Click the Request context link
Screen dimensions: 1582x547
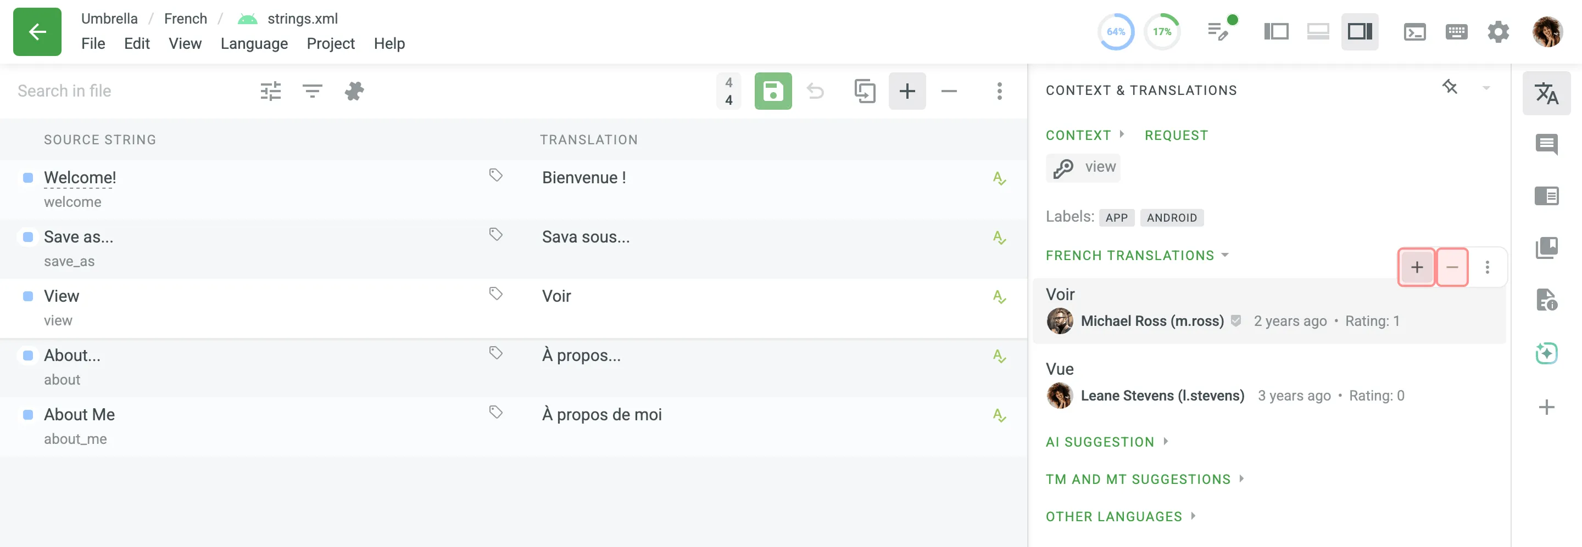(1176, 136)
